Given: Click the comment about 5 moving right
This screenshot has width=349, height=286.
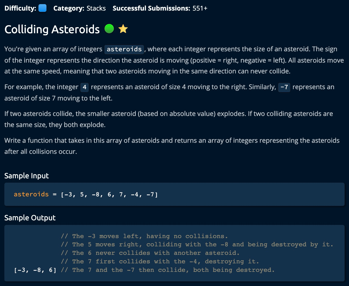Looking at the screenshot, I should coord(197,244).
